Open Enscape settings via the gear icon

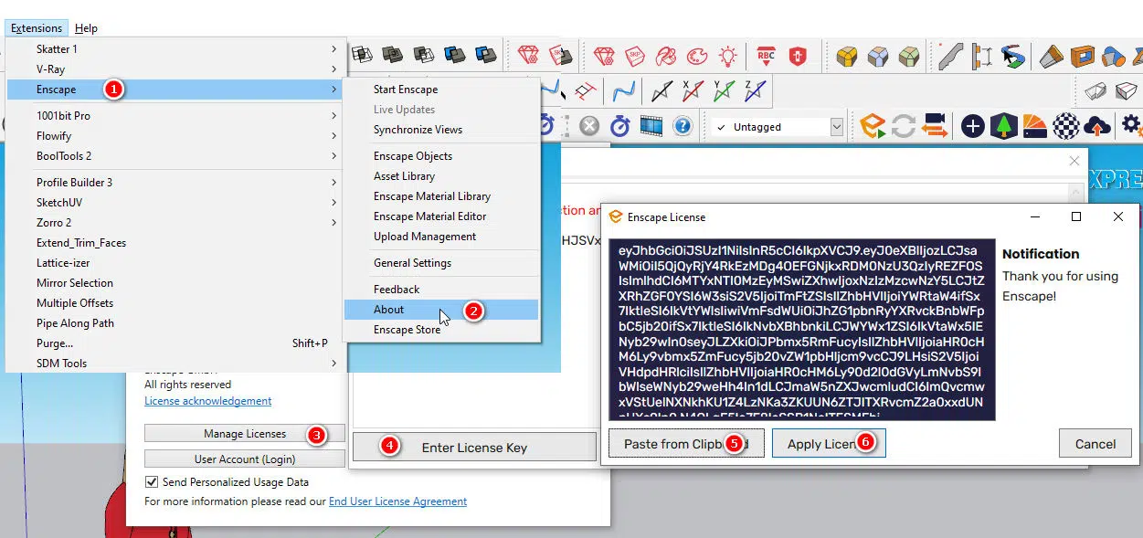[1128, 125]
